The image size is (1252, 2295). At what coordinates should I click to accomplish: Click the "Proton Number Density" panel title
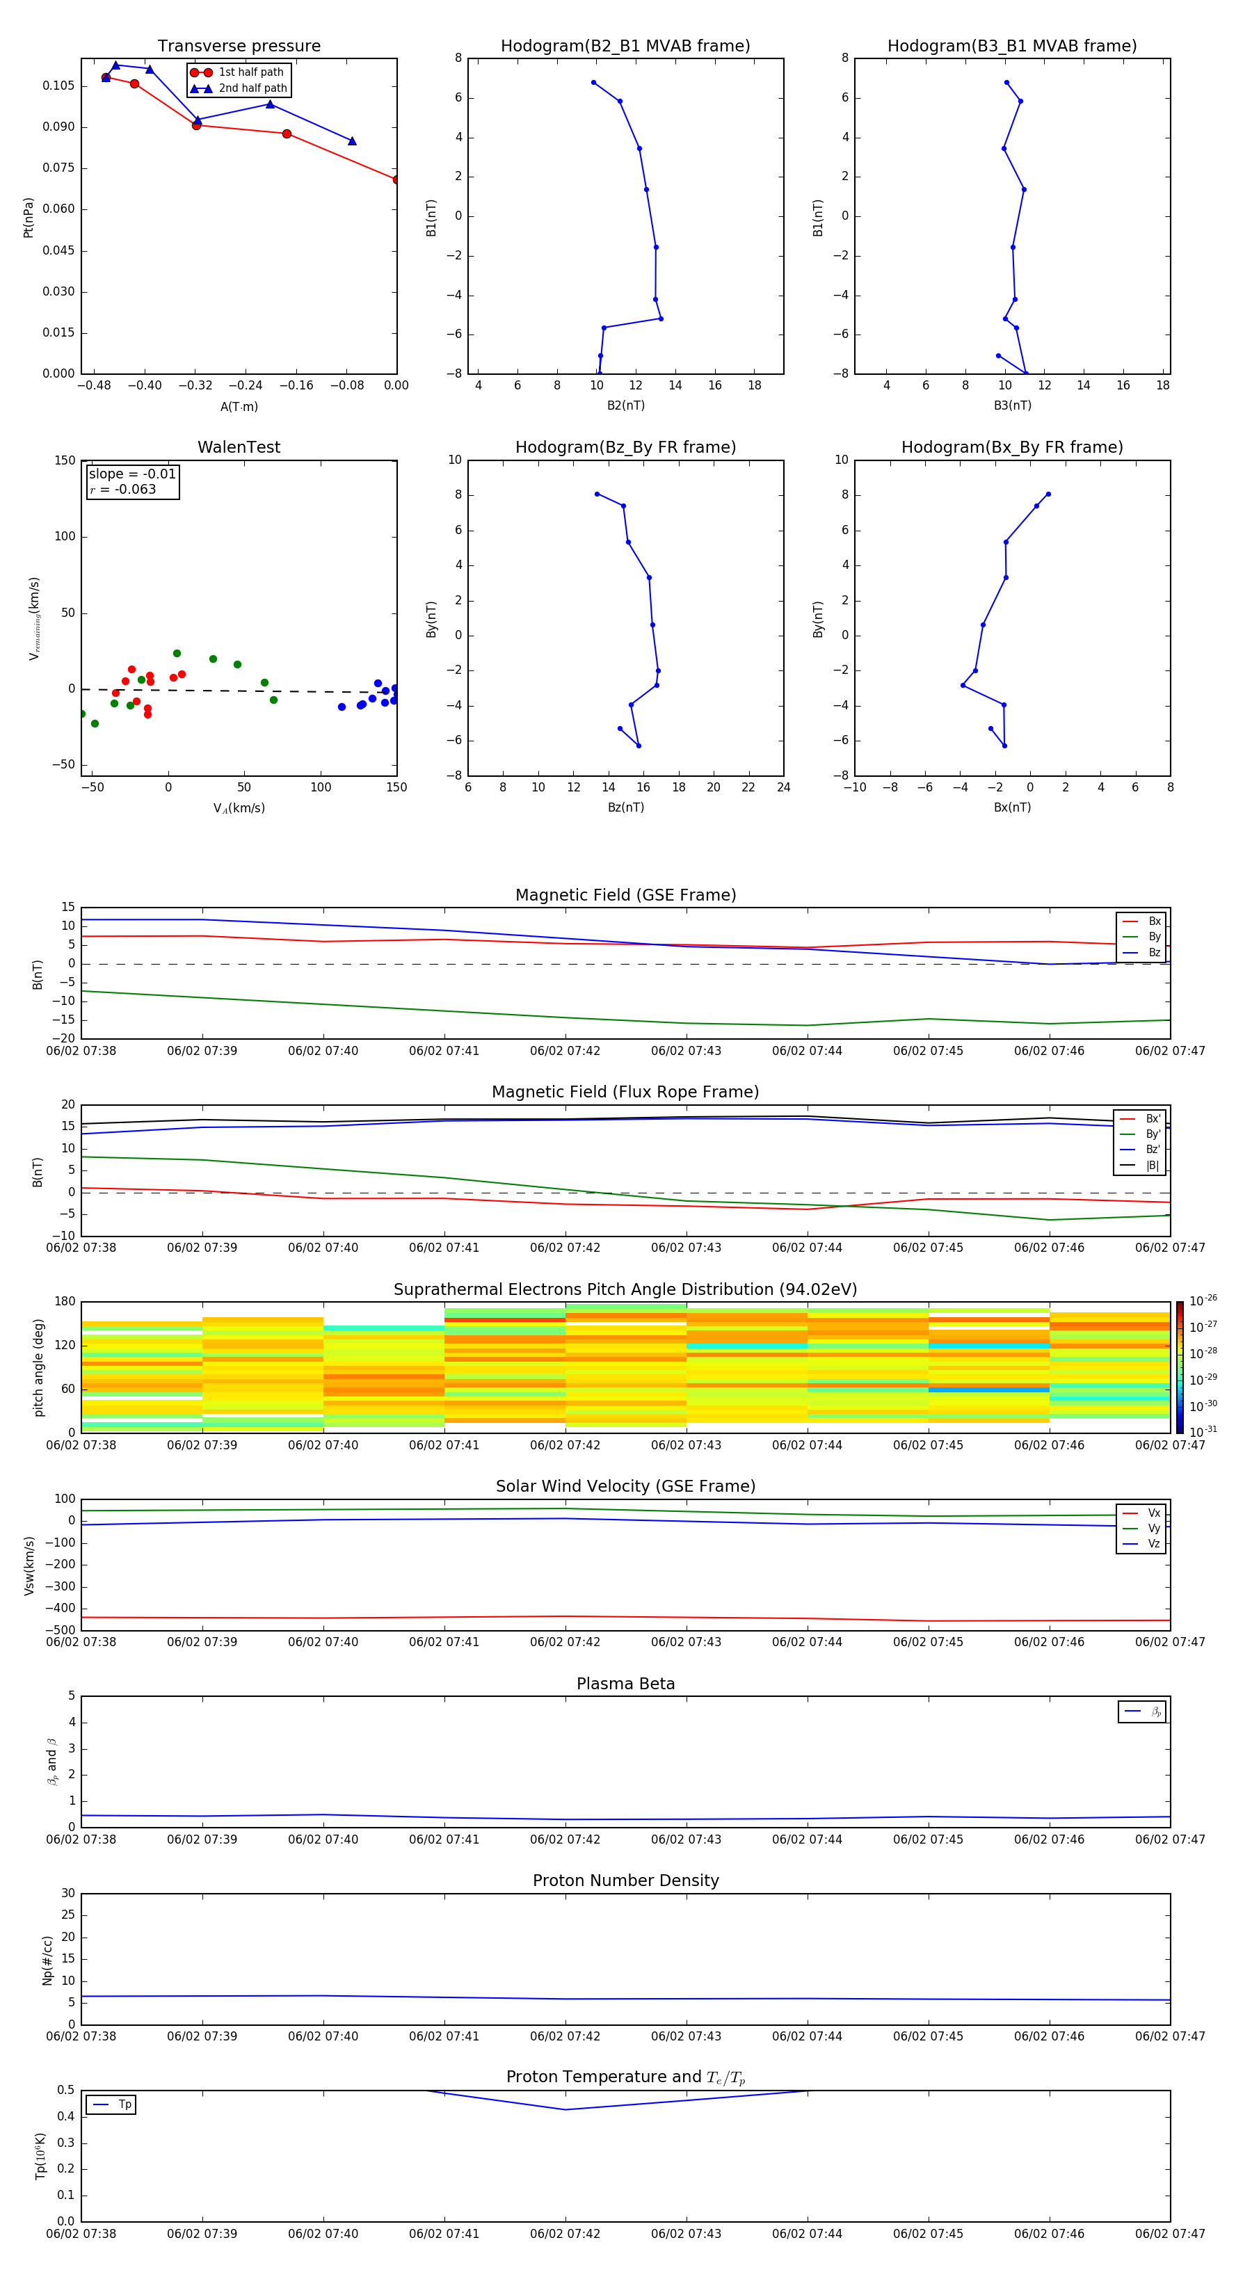625,1881
